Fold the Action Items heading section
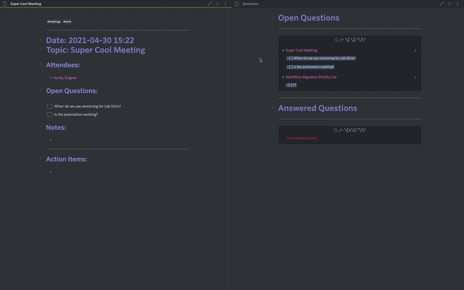Image resolution: width=464 pixels, height=290 pixels. pyautogui.click(x=41, y=158)
